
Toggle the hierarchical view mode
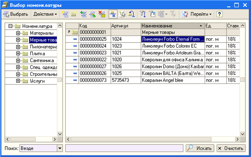(113, 14)
